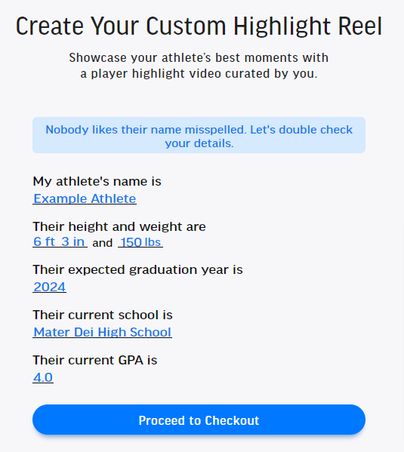Click the 'My athlete's name is' label

pyautogui.click(x=97, y=181)
